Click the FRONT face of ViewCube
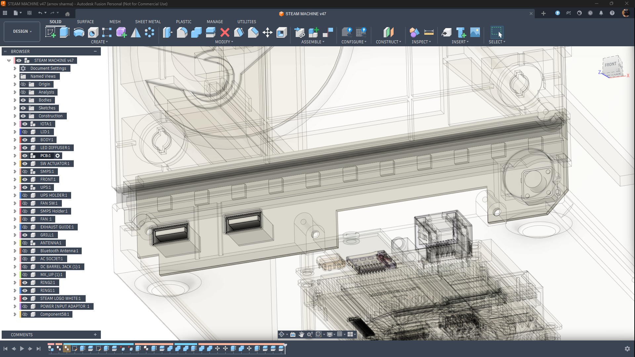The image size is (635, 357). tap(611, 64)
